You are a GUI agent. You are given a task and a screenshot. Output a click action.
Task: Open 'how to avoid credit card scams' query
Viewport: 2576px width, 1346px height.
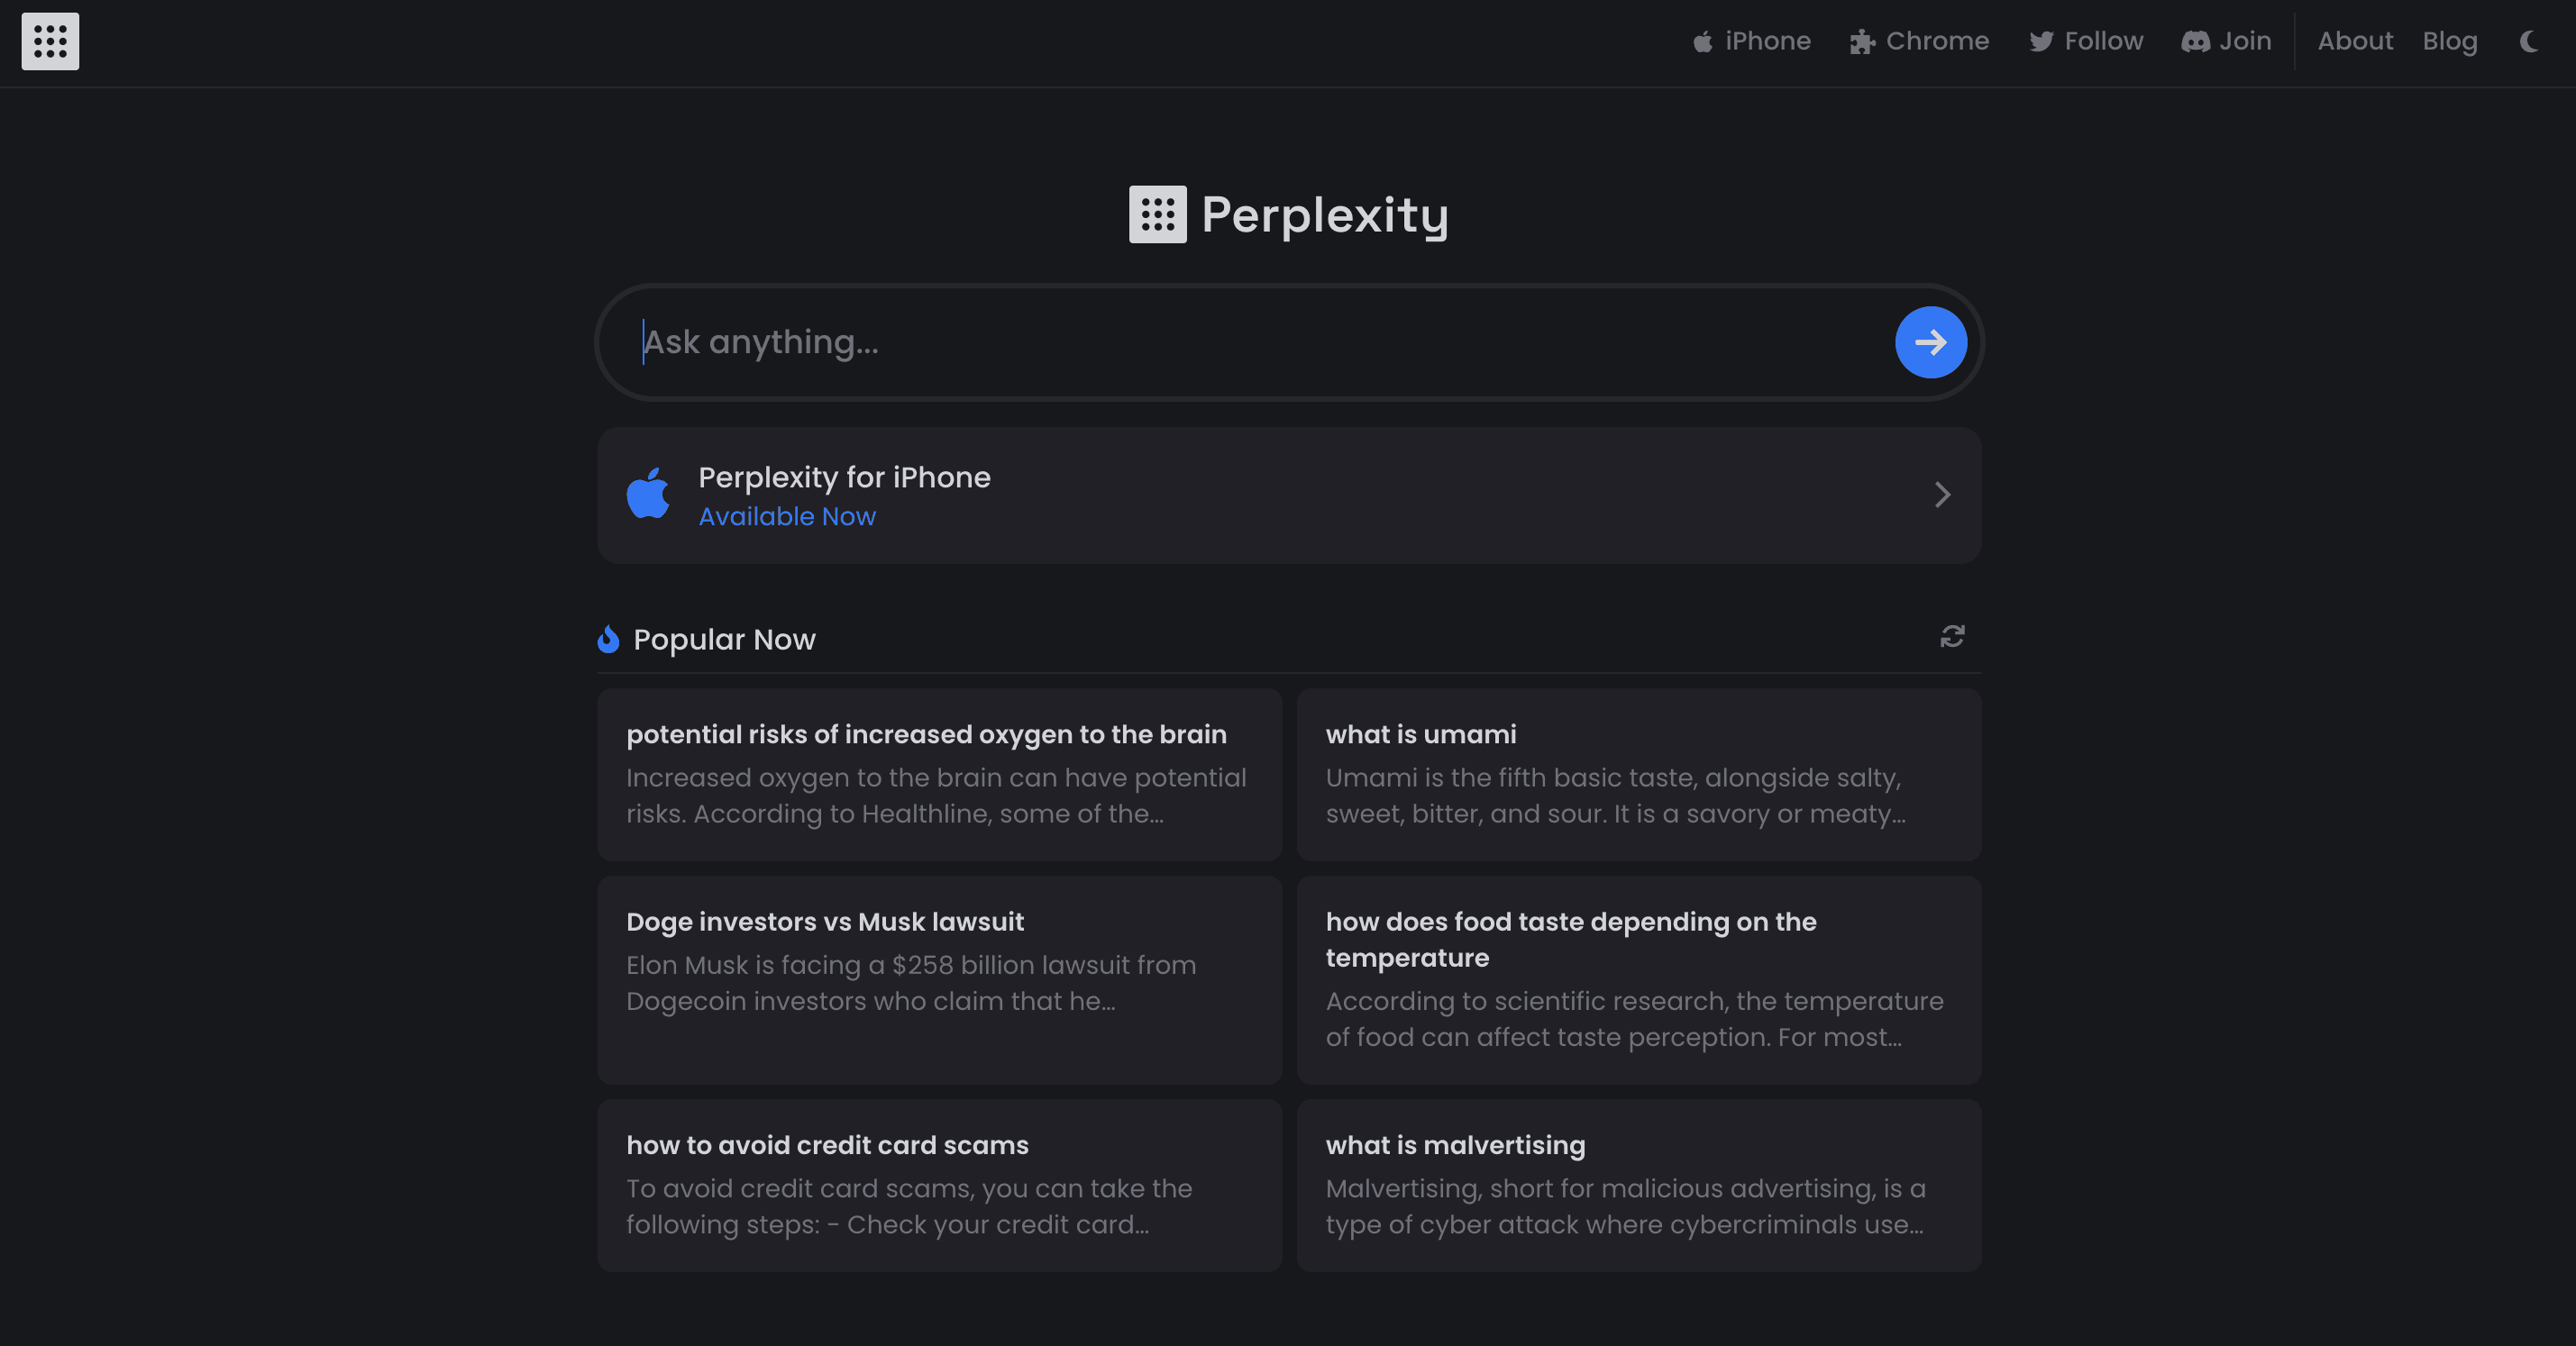pyautogui.click(x=940, y=1187)
